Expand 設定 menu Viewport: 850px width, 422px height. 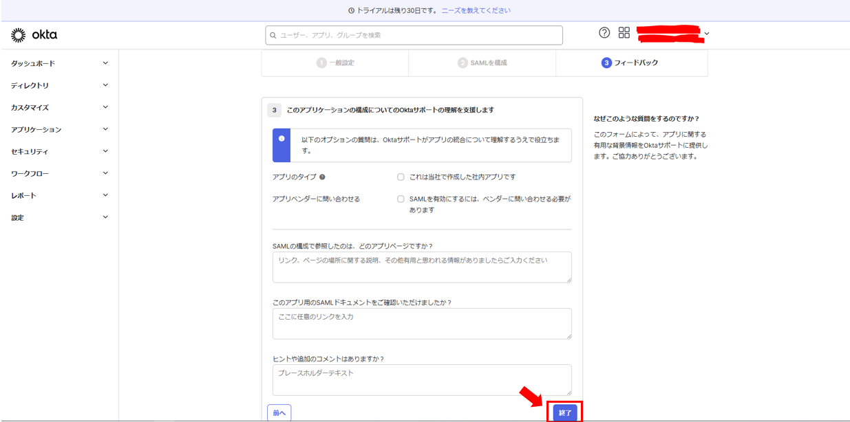pyautogui.click(x=59, y=217)
